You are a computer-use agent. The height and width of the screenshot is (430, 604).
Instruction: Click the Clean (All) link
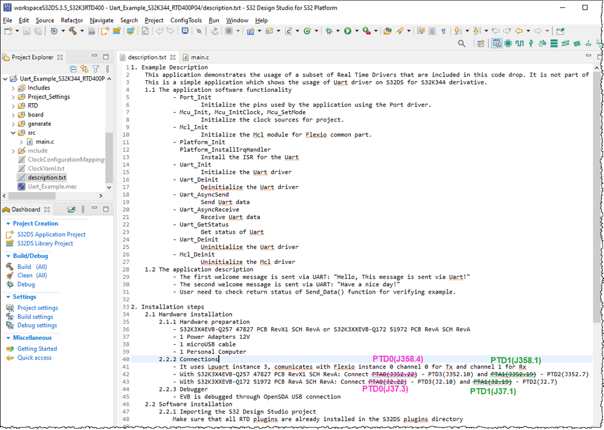pos(32,275)
